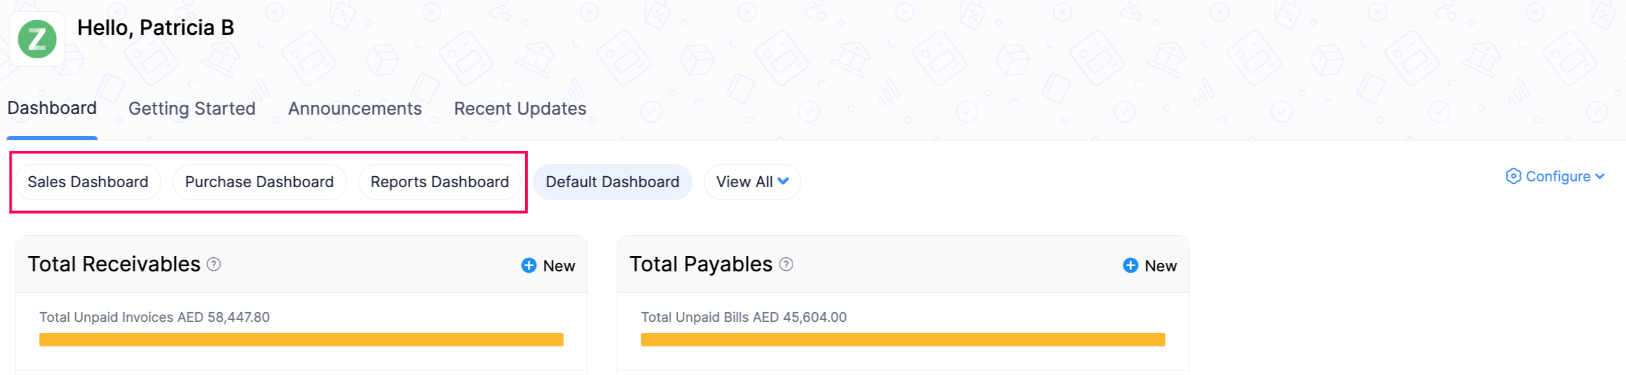Go to the Announcements tab
Screen dimensions: 1626x375
coord(355,109)
